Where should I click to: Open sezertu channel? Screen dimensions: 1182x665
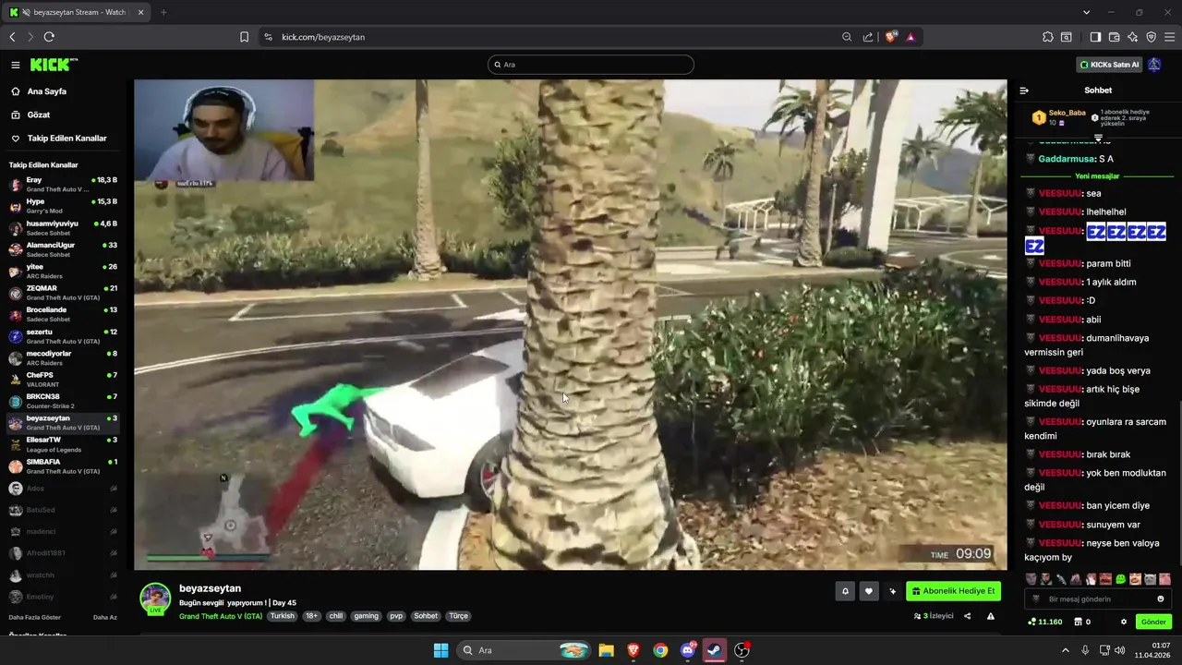pyautogui.click(x=63, y=335)
